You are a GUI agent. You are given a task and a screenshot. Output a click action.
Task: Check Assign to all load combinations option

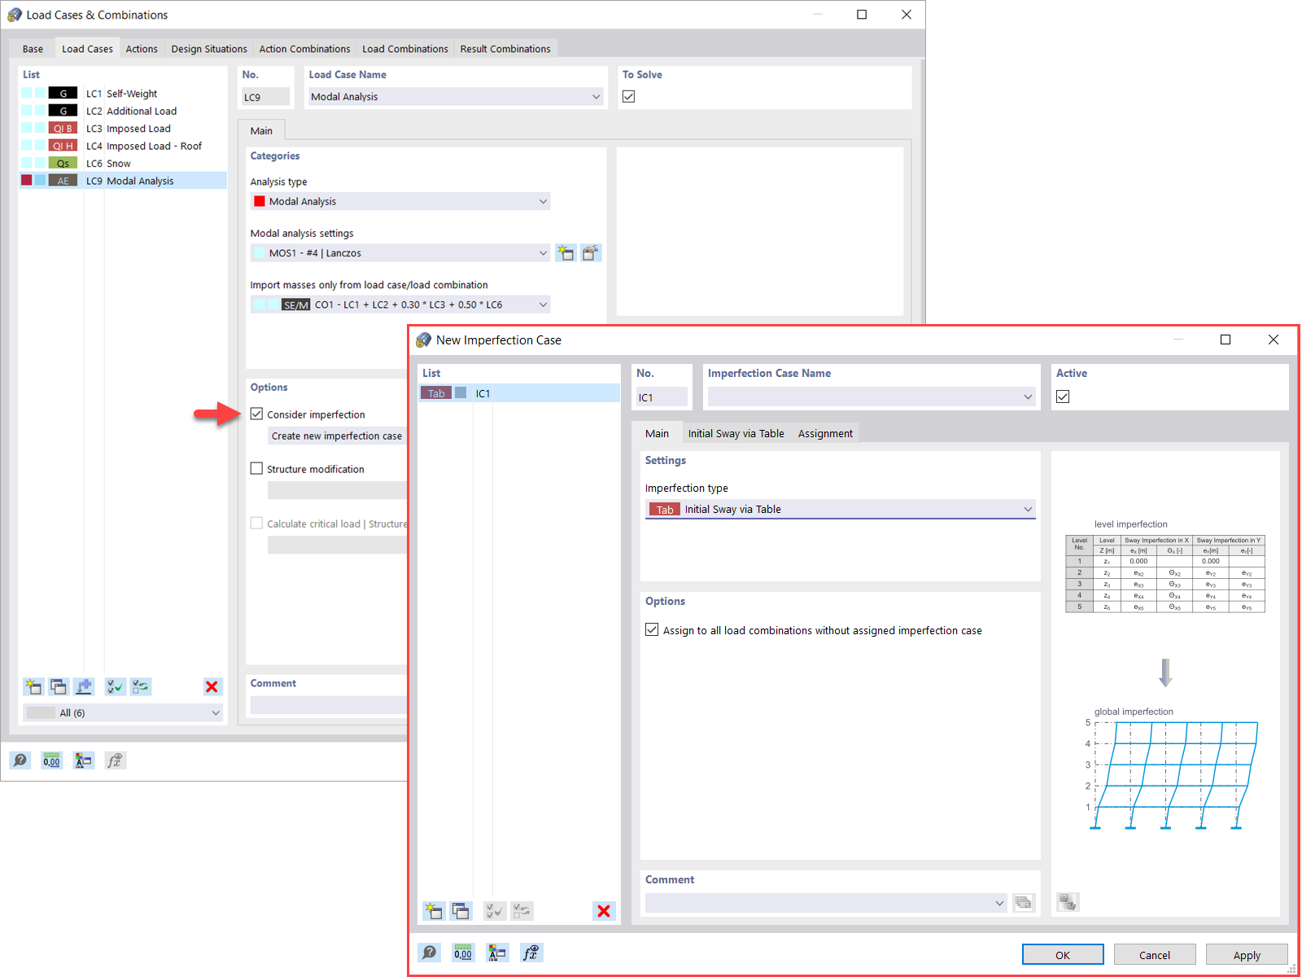[x=652, y=629]
